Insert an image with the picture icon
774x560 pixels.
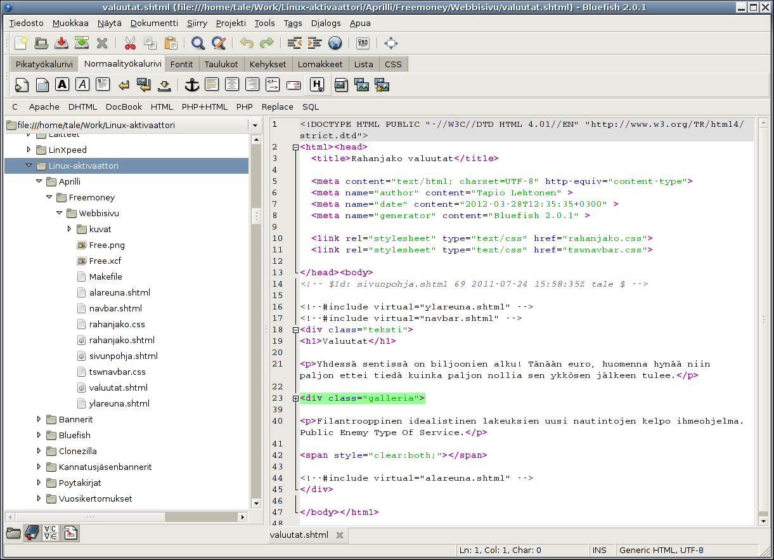click(341, 84)
